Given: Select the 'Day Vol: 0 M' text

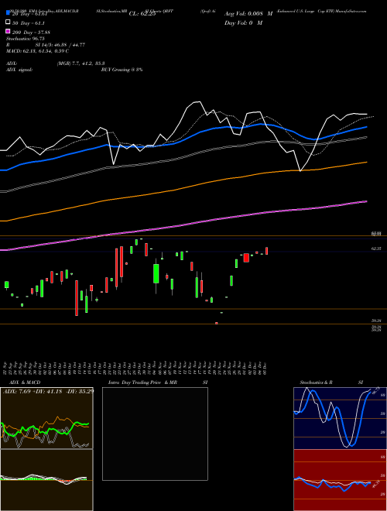Looking at the screenshot, I should coord(243,22).
